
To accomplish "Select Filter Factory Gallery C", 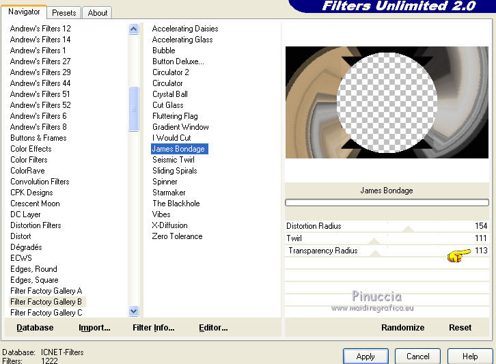I will pyautogui.click(x=46, y=313).
